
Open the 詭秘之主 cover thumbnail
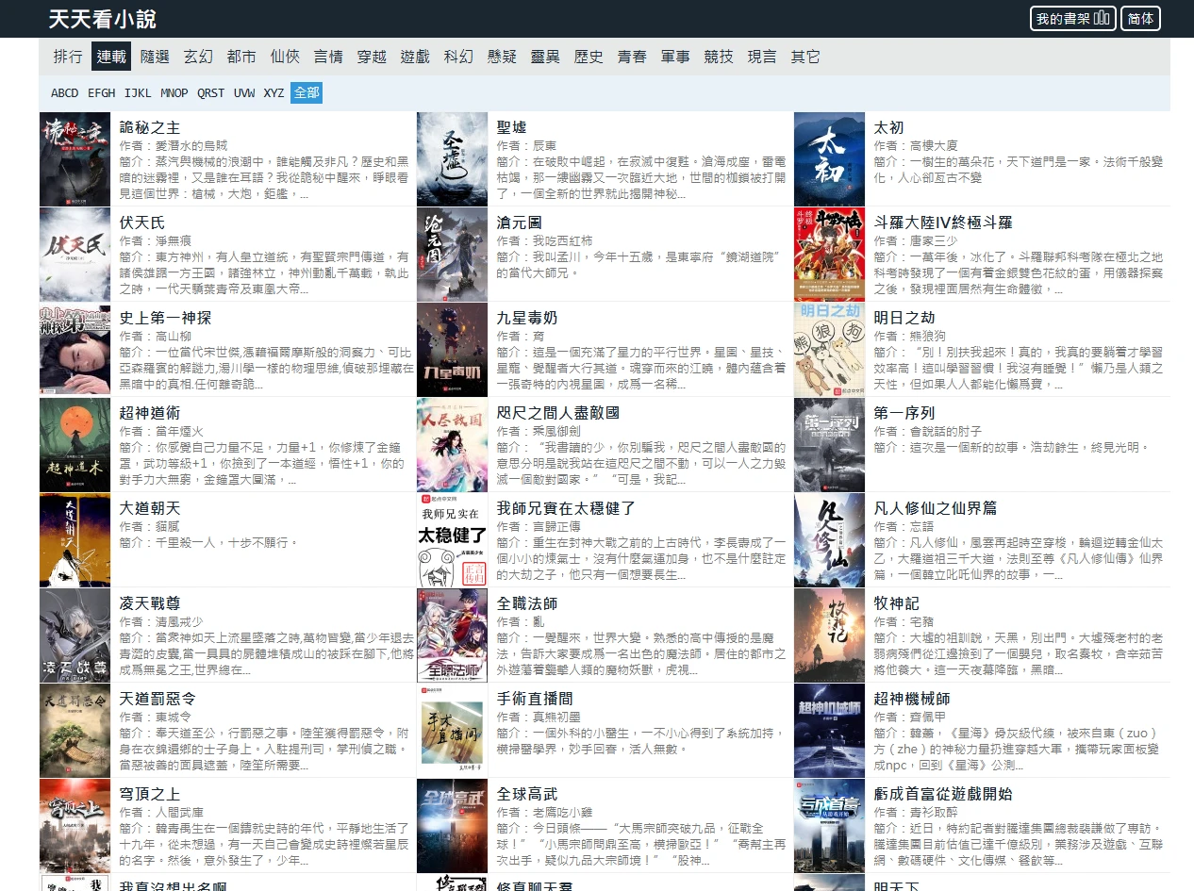point(75,159)
